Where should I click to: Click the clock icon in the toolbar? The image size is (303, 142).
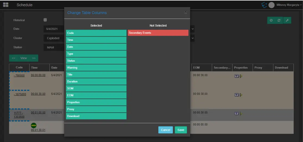point(271,21)
